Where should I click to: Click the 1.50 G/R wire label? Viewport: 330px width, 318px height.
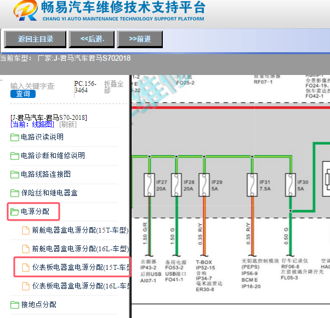coord(145,233)
